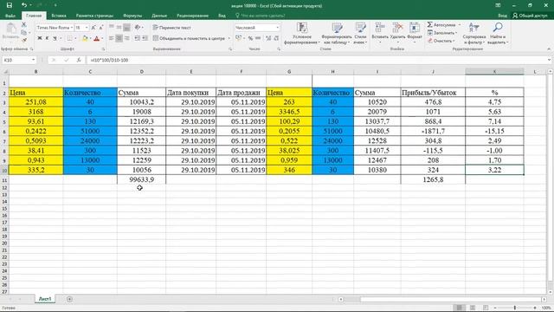This screenshot has height=312, width=554.
Task: Open the number format dropdown (Числовой)
Action: click(277, 27)
